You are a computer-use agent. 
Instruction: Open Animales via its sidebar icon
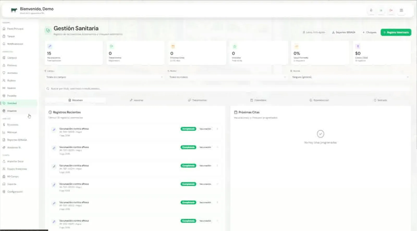point(4,73)
